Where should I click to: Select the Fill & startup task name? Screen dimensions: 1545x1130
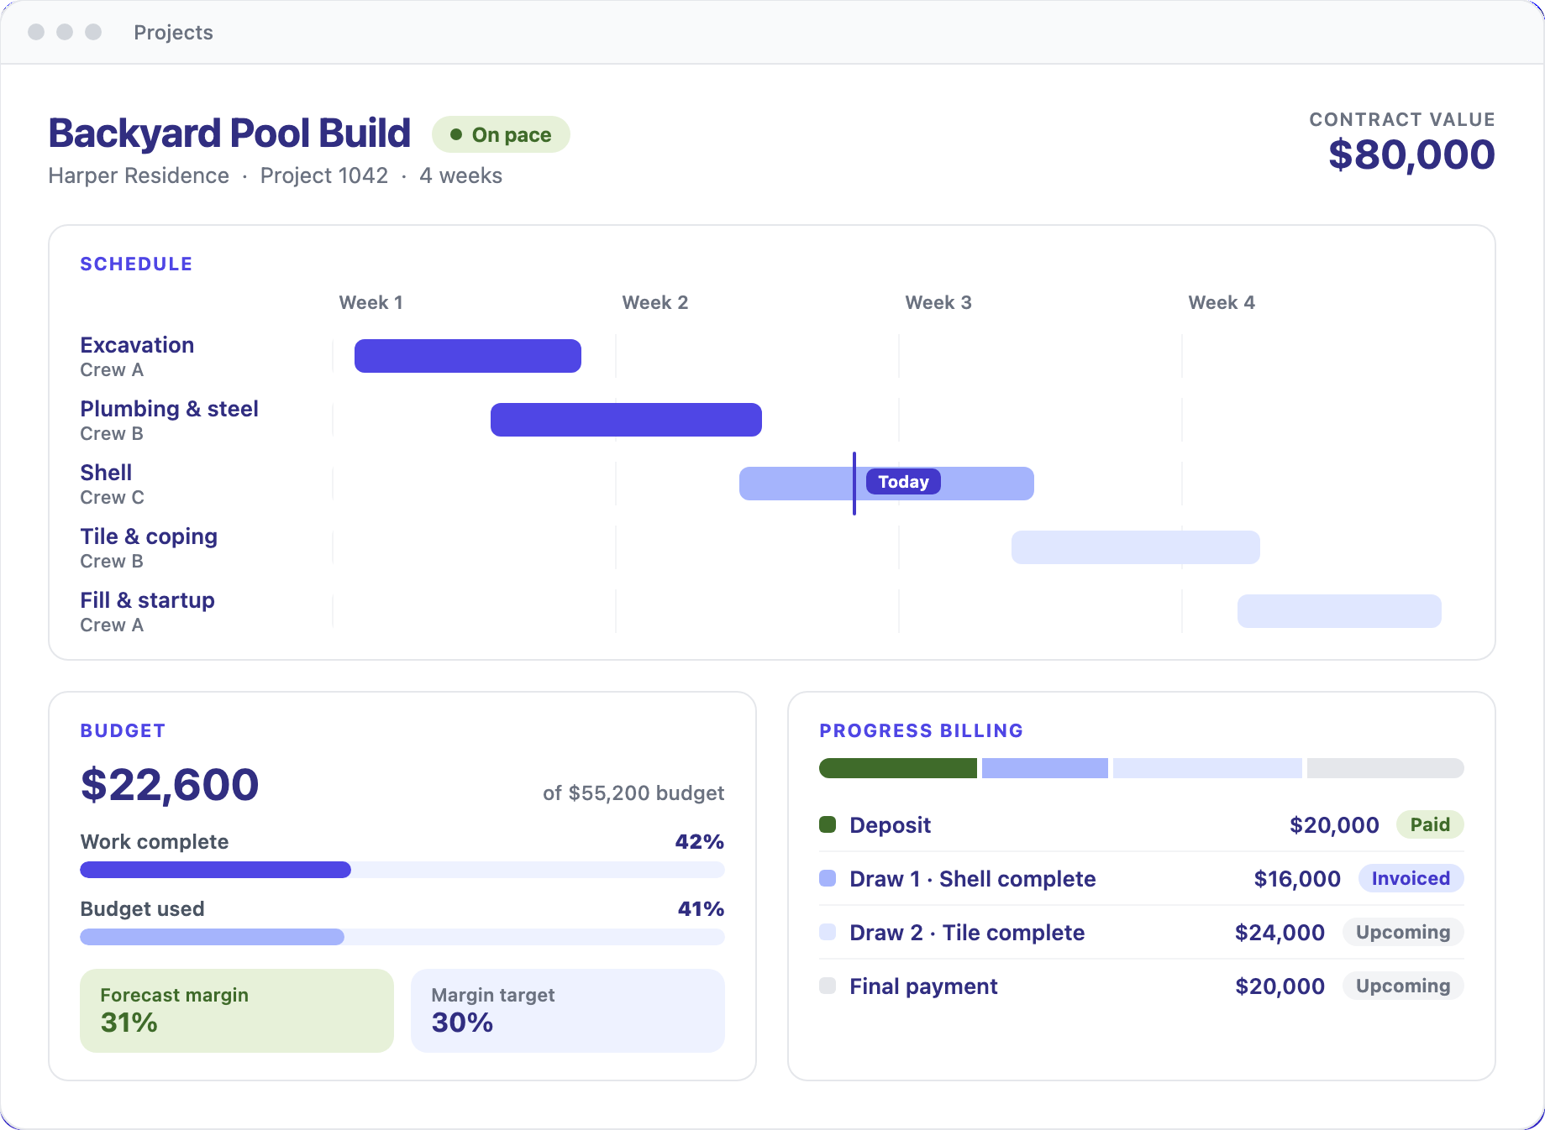[x=147, y=600]
